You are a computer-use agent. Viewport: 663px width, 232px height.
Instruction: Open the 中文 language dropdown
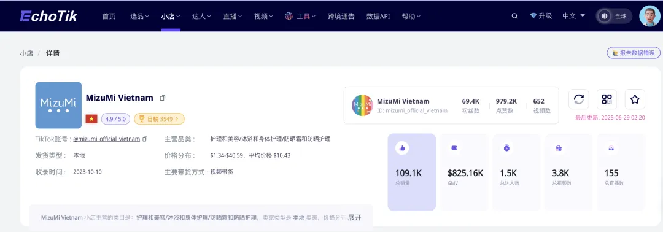pos(573,16)
